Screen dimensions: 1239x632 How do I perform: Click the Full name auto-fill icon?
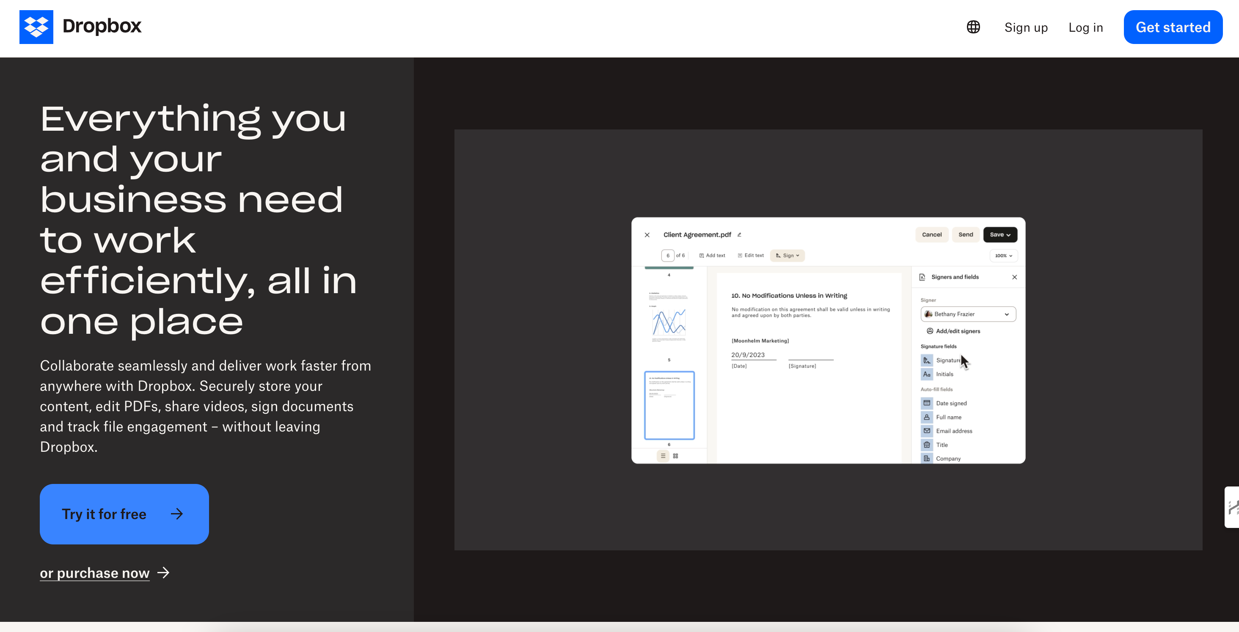coord(927,417)
